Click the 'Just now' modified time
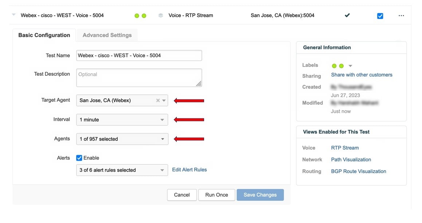The image size is (422, 223). (x=341, y=111)
